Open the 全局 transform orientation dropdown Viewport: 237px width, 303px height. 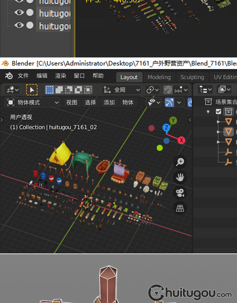pyautogui.click(x=122, y=90)
